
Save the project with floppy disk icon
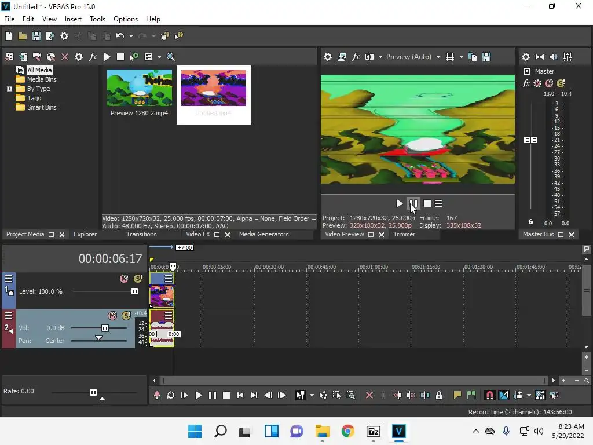tap(36, 36)
